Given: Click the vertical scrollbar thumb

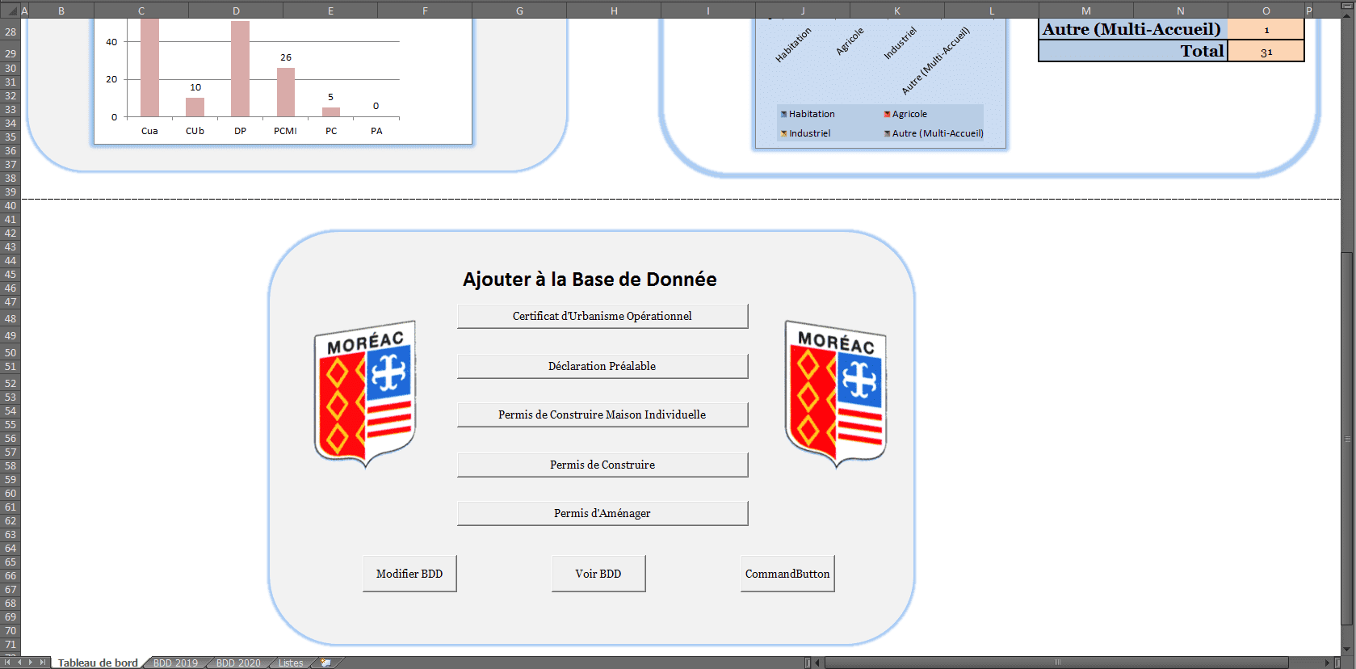Looking at the screenshot, I should [1347, 439].
